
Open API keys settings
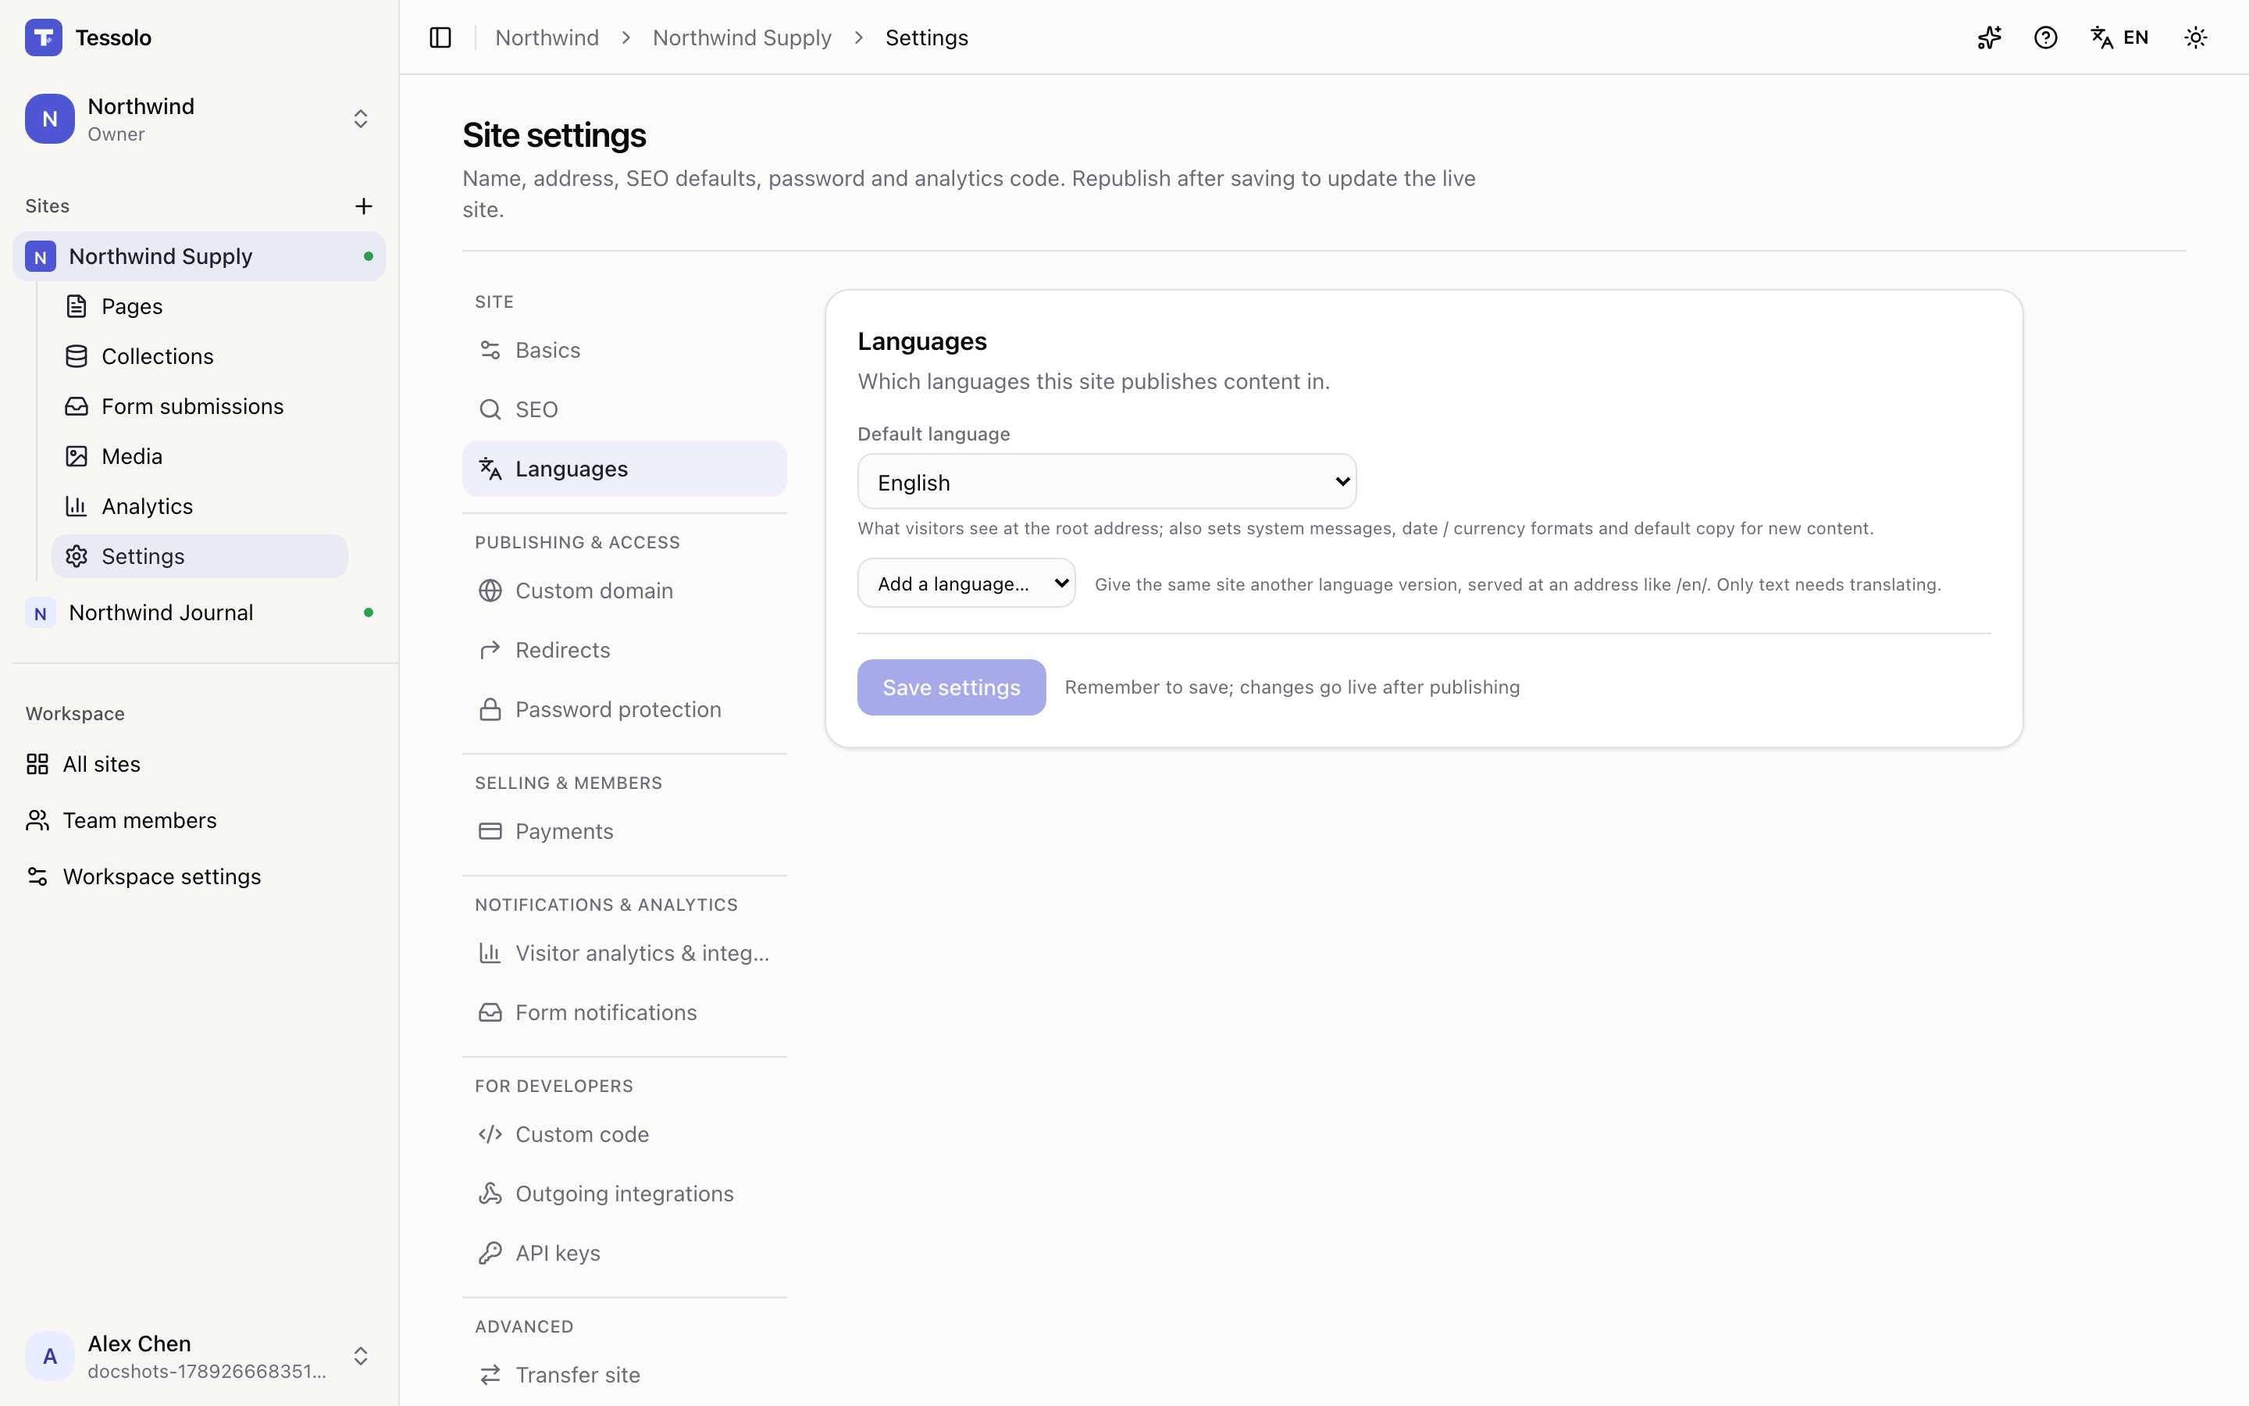point(625,1254)
